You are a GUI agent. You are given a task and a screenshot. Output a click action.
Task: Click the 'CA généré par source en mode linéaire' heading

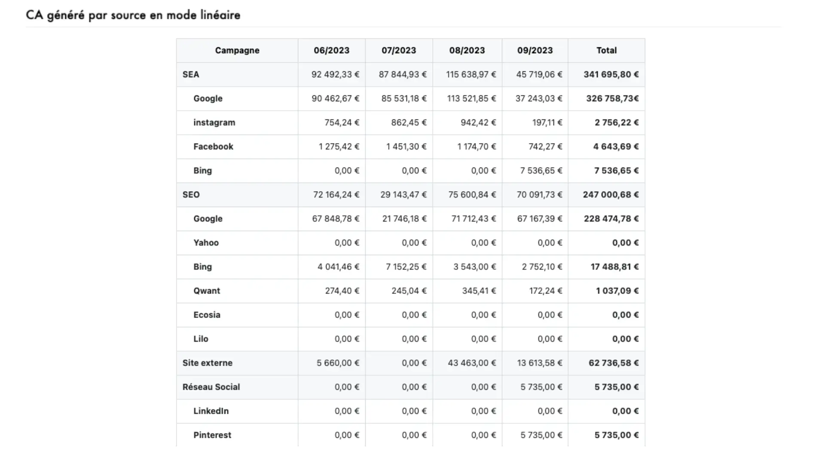point(133,15)
